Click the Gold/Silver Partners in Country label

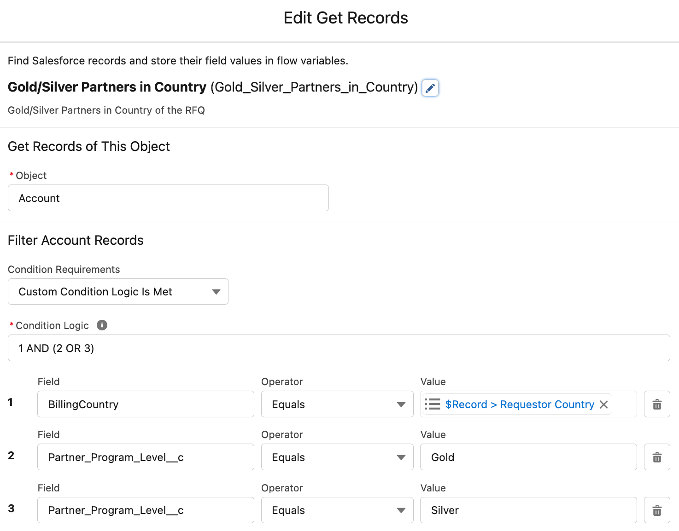pyautogui.click(x=107, y=87)
